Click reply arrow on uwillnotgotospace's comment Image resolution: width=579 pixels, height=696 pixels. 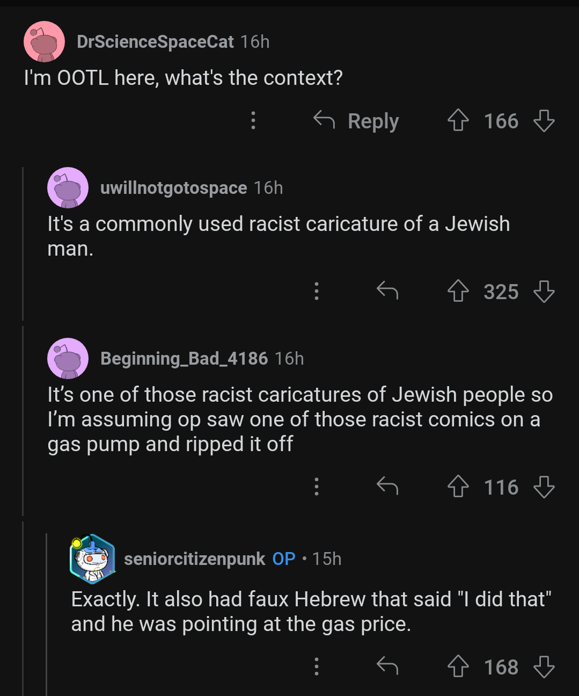(387, 291)
